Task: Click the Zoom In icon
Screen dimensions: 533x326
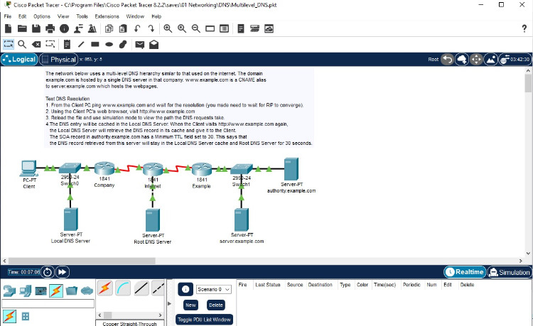Action: coord(168,28)
